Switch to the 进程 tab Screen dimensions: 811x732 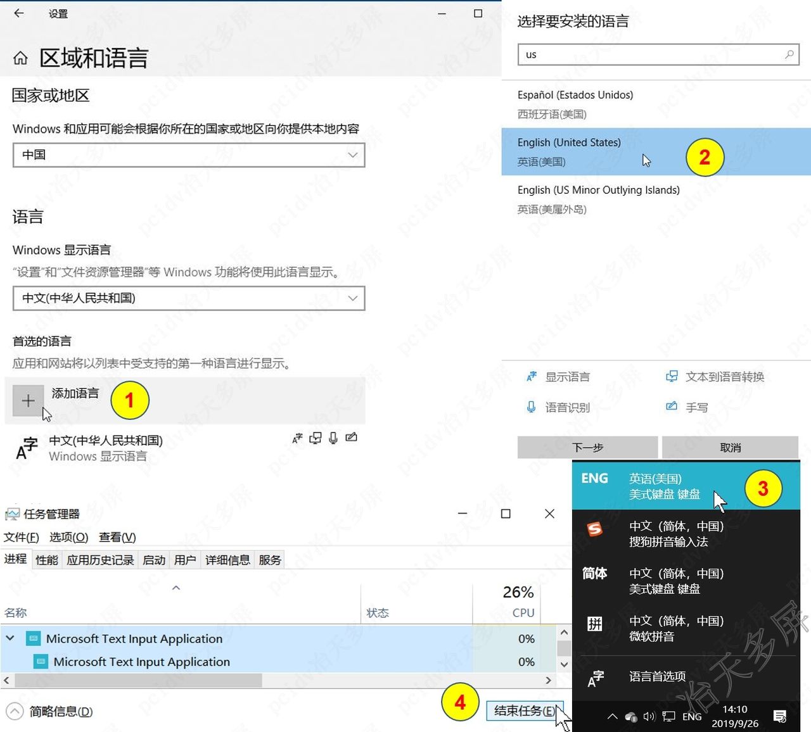coord(15,559)
